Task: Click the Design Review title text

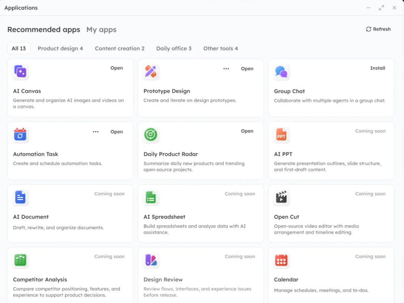Action: point(163,279)
